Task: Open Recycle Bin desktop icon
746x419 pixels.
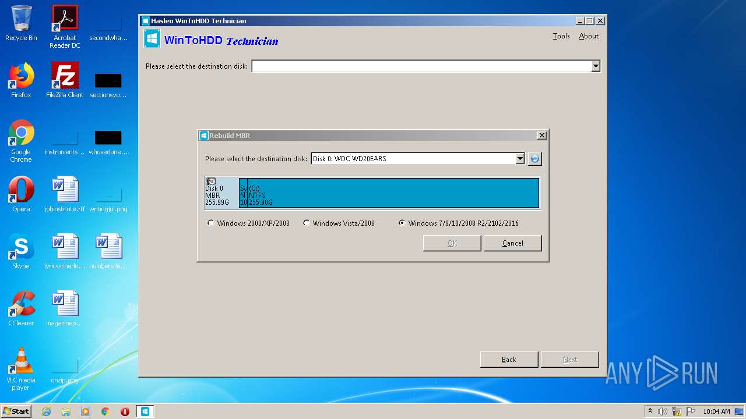Action: [21, 23]
